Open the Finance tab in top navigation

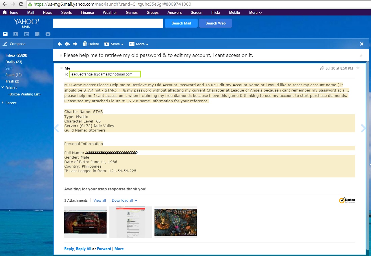87,12
